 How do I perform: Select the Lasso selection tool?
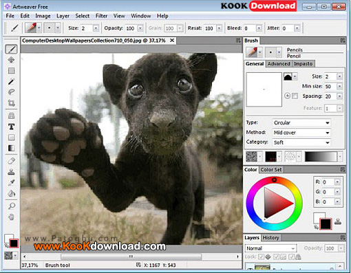point(11,92)
